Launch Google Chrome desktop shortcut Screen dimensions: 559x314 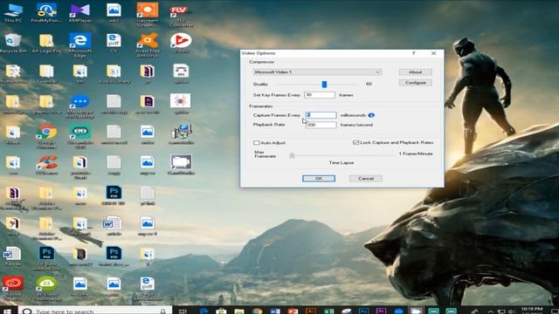click(x=46, y=137)
